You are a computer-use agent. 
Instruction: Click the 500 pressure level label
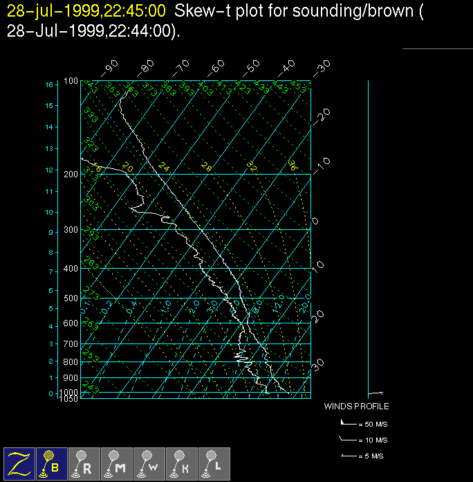(71, 298)
